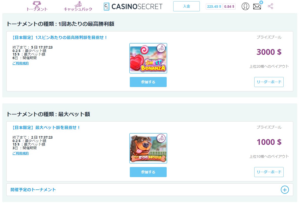
Task: Open the user profile icon
Action: (x=245, y=6)
